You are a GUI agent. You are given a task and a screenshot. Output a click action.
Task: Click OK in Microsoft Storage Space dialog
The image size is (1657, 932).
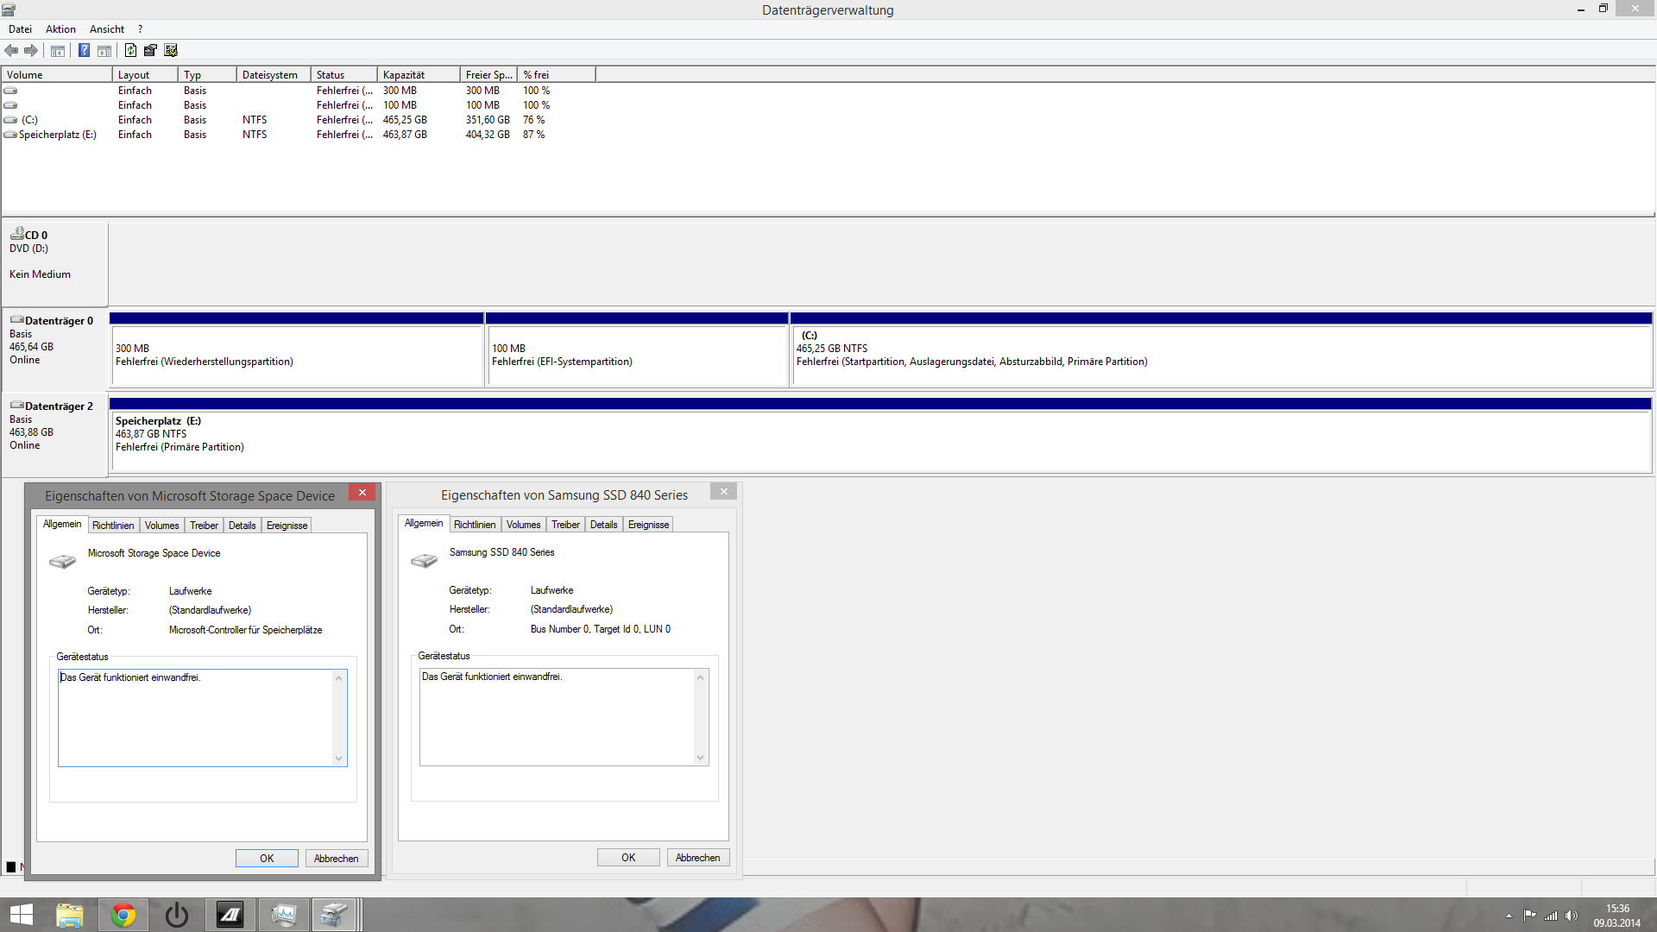267,859
